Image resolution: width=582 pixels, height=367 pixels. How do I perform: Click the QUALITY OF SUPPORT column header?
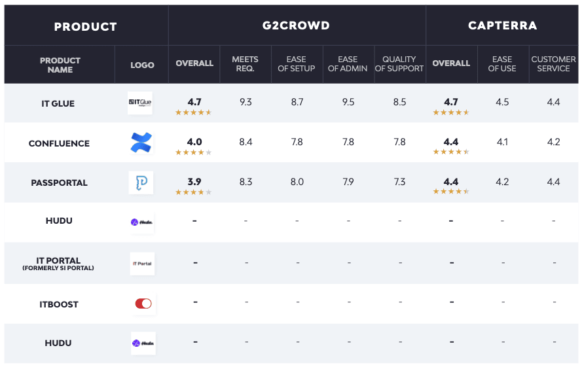pyautogui.click(x=399, y=64)
